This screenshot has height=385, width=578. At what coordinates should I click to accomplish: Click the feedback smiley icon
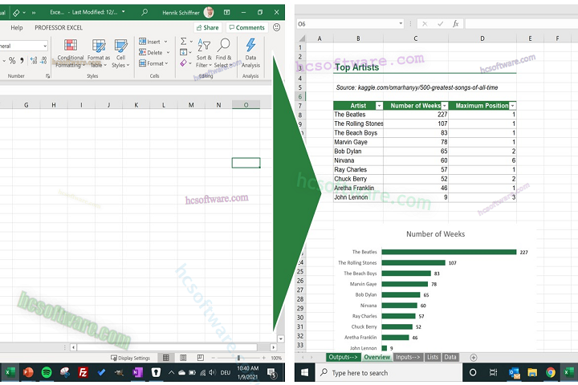coord(276,27)
